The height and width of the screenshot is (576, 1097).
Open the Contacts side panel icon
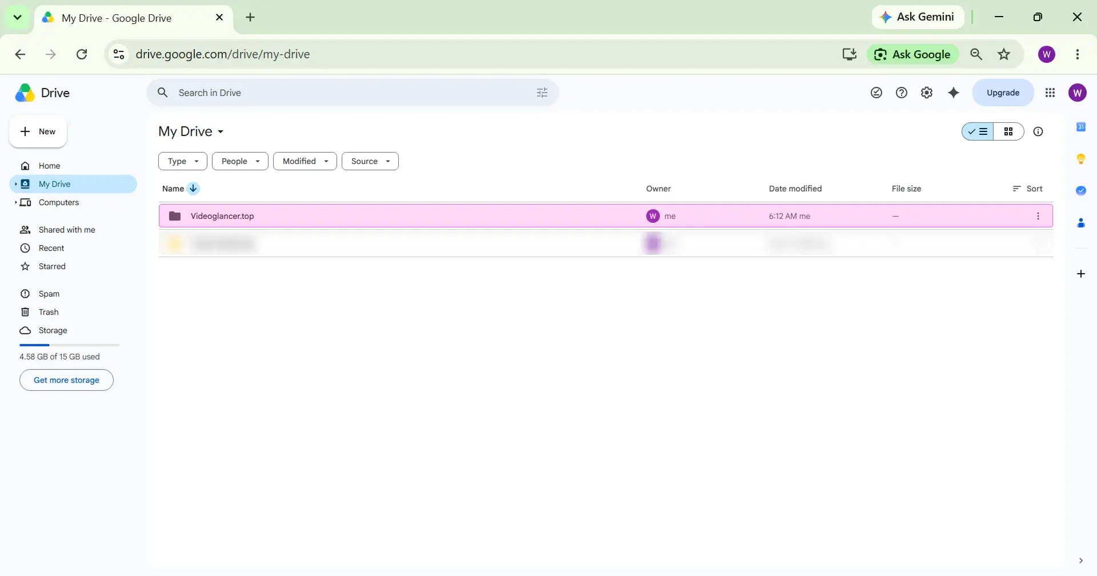1081,223
